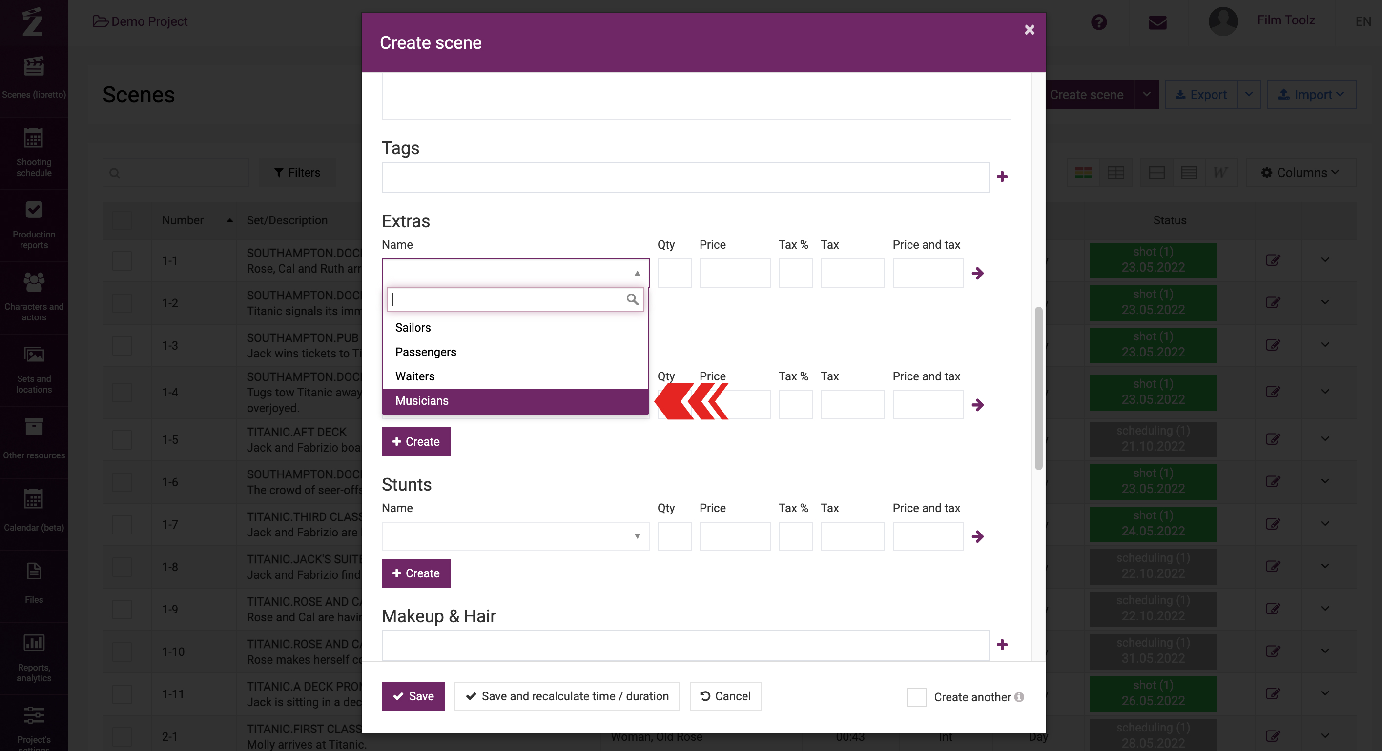Click the user avatar icon
Viewport: 1382px width, 751px height.
coord(1223,21)
